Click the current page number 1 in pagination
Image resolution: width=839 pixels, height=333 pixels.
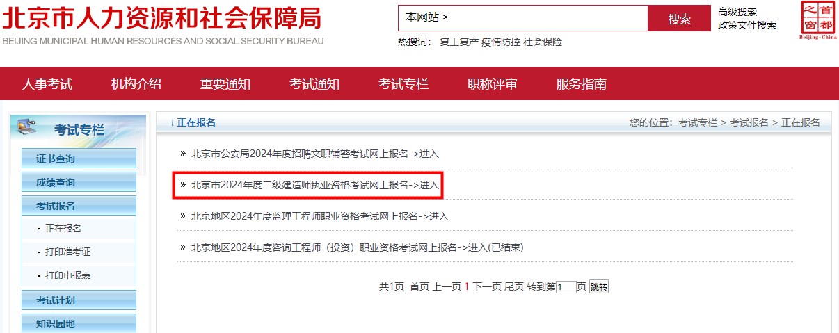468,286
